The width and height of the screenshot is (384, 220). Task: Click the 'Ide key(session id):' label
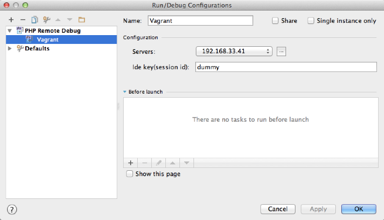pos(161,67)
